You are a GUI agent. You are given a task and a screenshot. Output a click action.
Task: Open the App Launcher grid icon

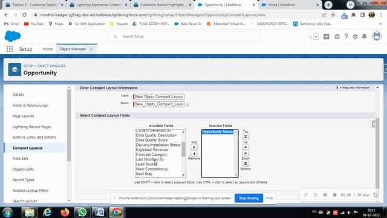pyautogui.click(x=10, y=49)
